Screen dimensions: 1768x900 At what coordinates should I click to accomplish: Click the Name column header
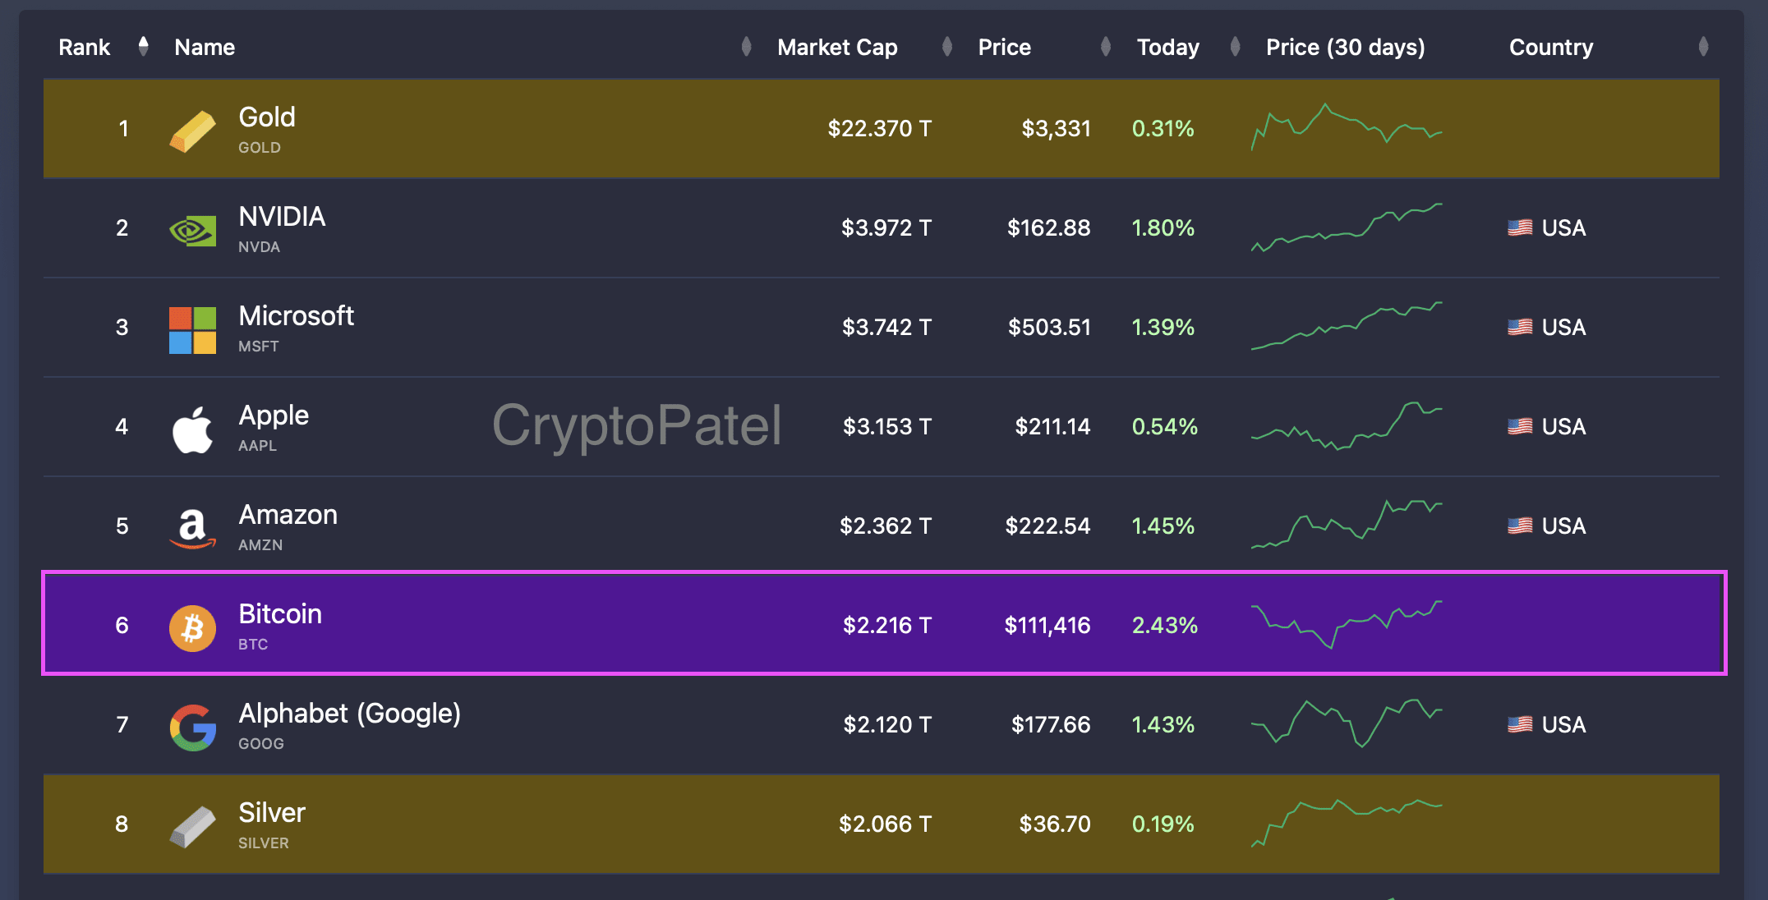205,48
